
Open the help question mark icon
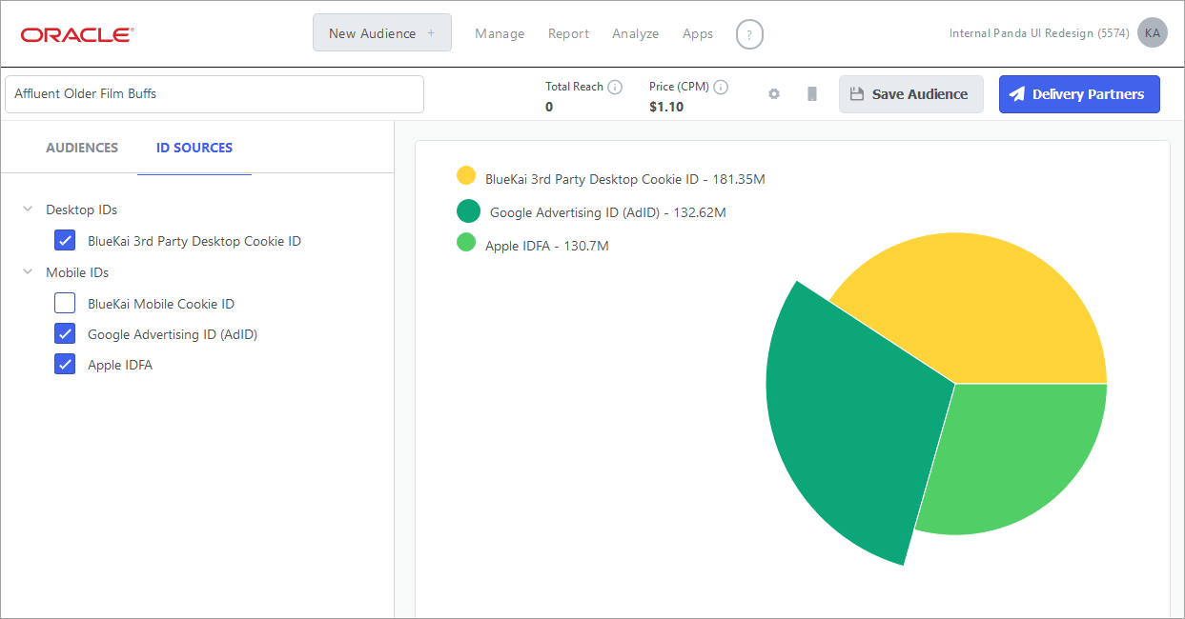[x=749, y=34]
